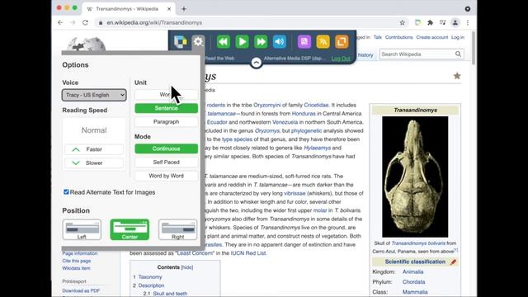
Task: Click Download as PDF link
Action: [81, 290]
